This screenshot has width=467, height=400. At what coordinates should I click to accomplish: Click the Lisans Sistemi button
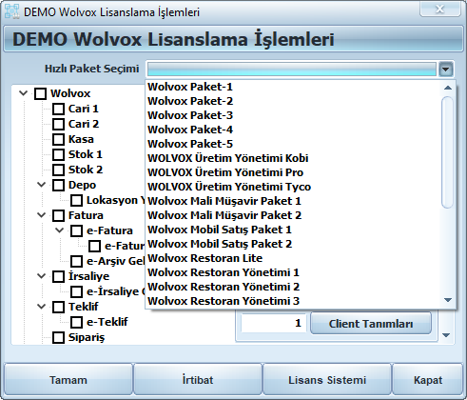click(327, 380)
